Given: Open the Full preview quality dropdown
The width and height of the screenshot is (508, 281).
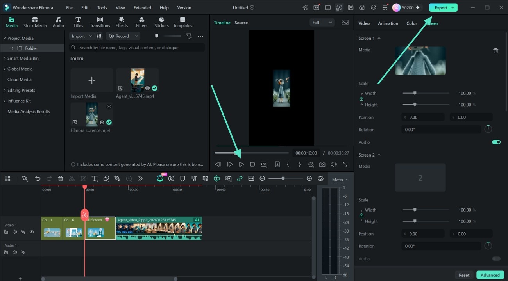Looking at the screenshot, I should pyautogui.click(x=322, y=23).
